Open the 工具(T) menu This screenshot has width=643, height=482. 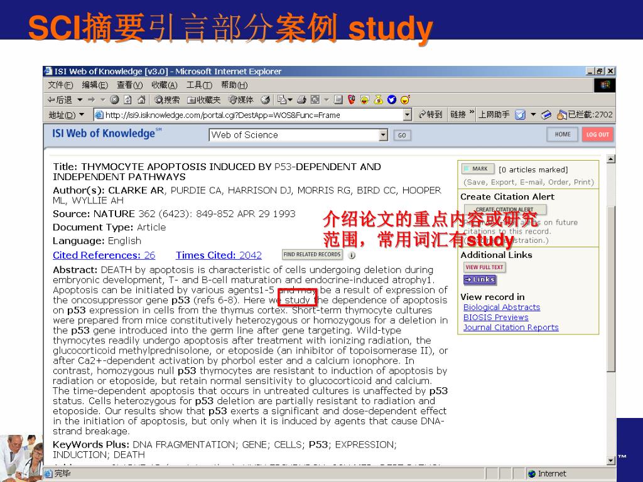click(x=199, y=85)
